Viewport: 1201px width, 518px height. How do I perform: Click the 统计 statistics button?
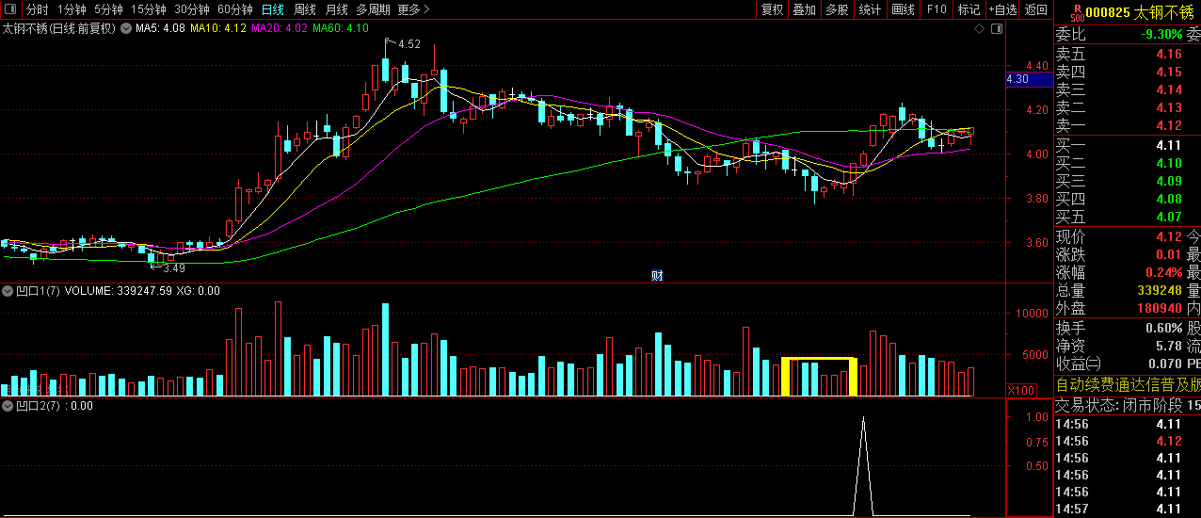(x=870, y=9)
